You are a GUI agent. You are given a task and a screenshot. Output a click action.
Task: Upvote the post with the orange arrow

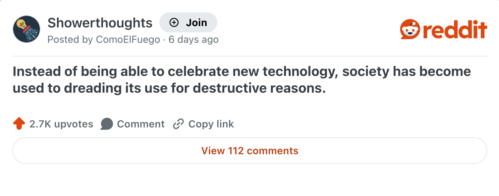tap(19, 124)
